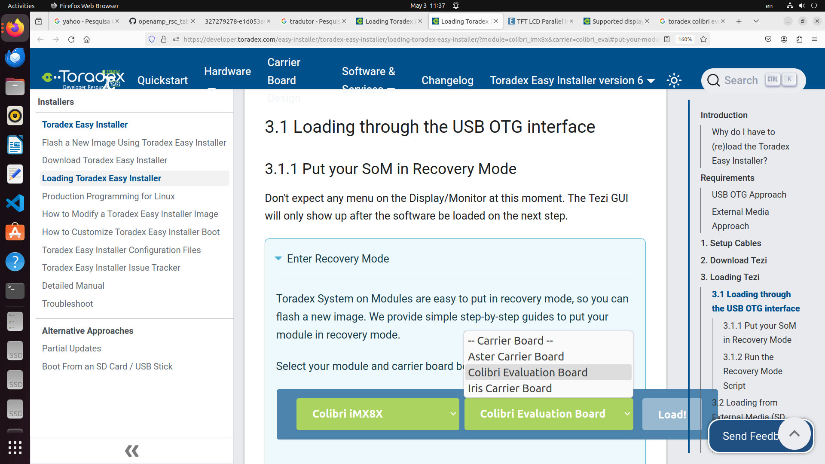Bookmark this page with the star
The width and height of the screenshot is (825, 464).
point(703,39)
